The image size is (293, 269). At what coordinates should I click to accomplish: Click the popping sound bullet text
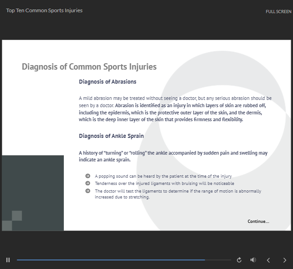(163, 176)
